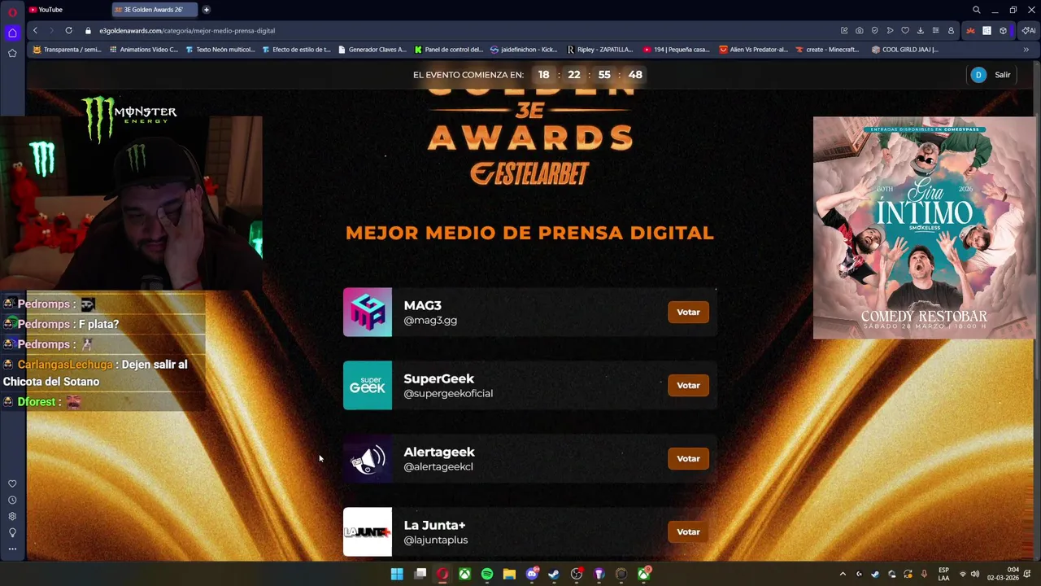Show hidden system tray icons chevron
This screenshot has height=586, width=1041.
[x=843, y=574]
